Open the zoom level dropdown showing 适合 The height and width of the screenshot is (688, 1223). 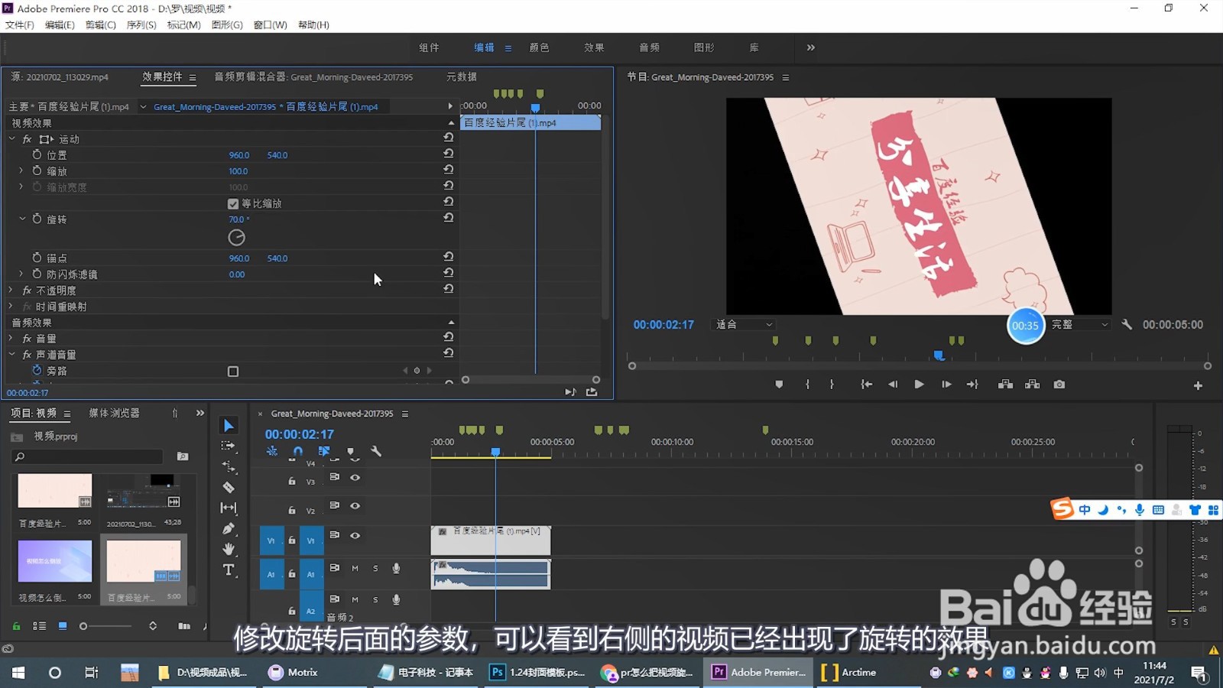(x=744, y=324)
